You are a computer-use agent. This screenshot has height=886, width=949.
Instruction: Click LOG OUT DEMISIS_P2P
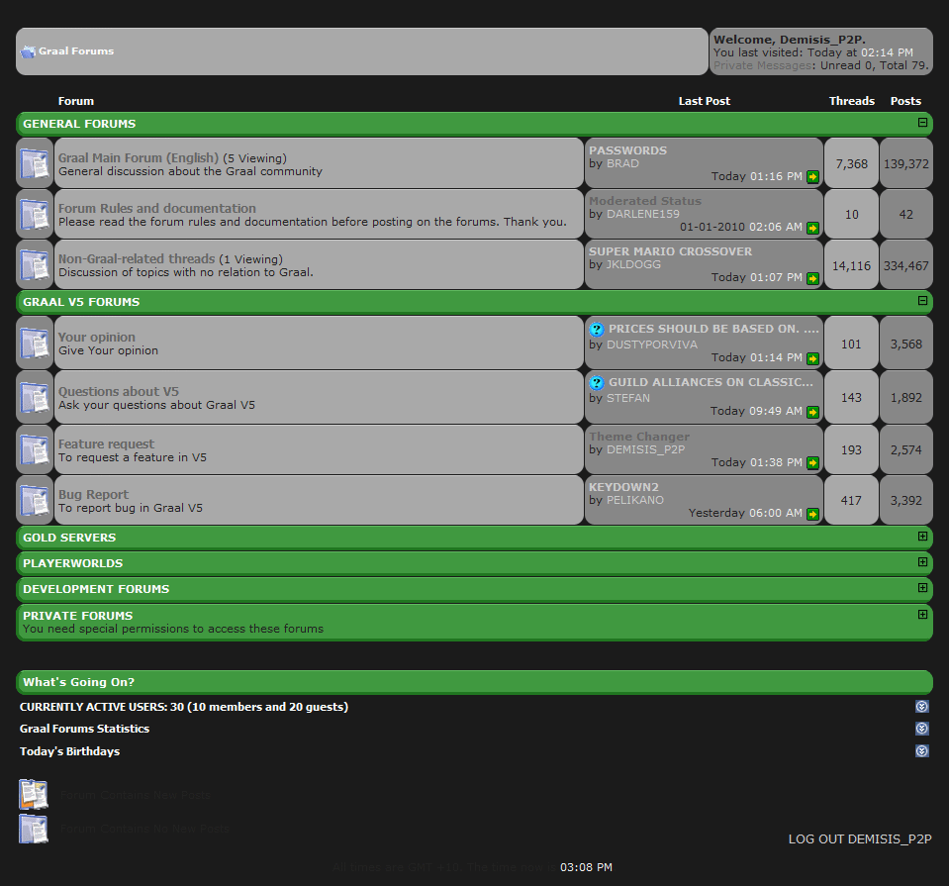[860, 839]
